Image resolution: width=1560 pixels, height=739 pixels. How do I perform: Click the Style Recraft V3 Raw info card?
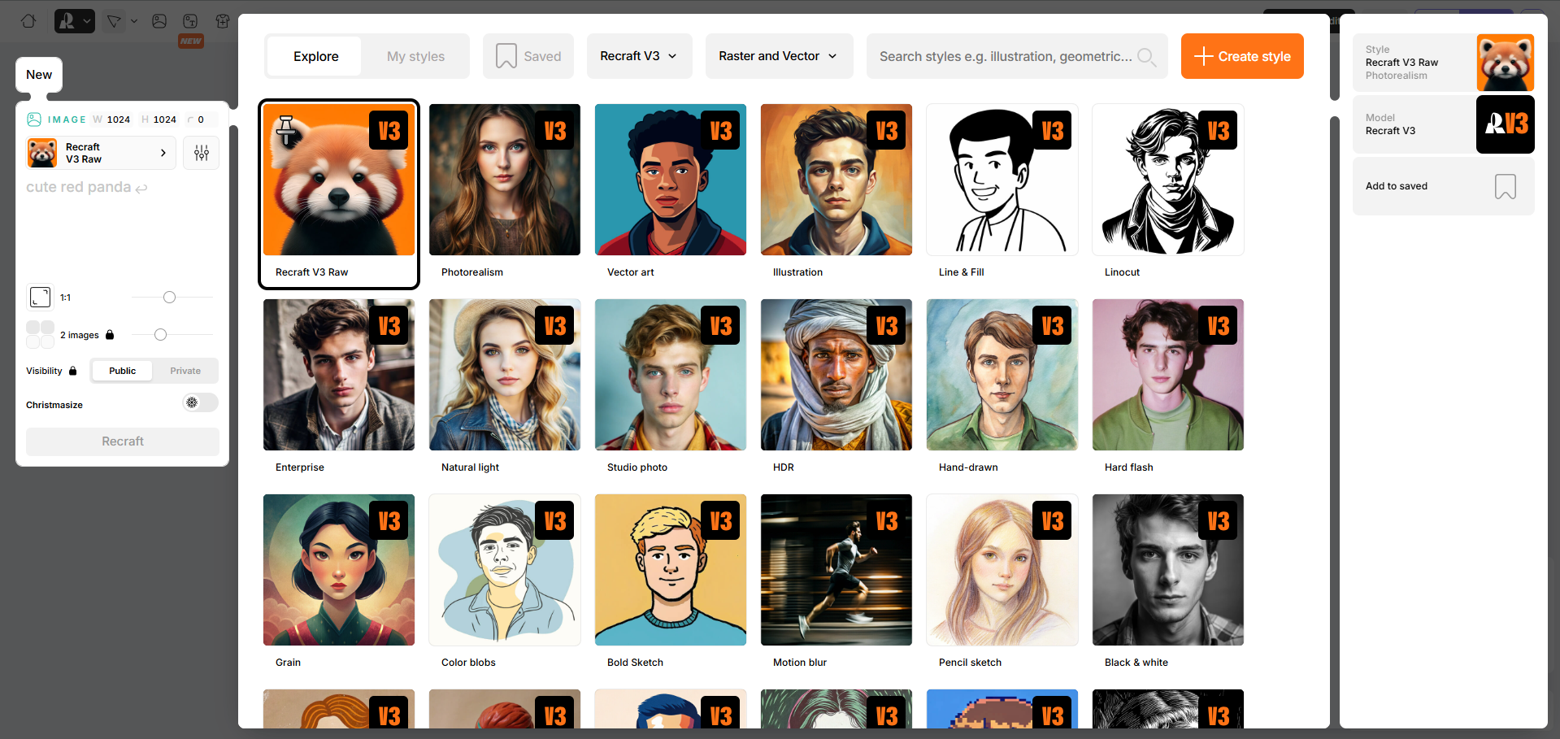(x=1443, y=63)
